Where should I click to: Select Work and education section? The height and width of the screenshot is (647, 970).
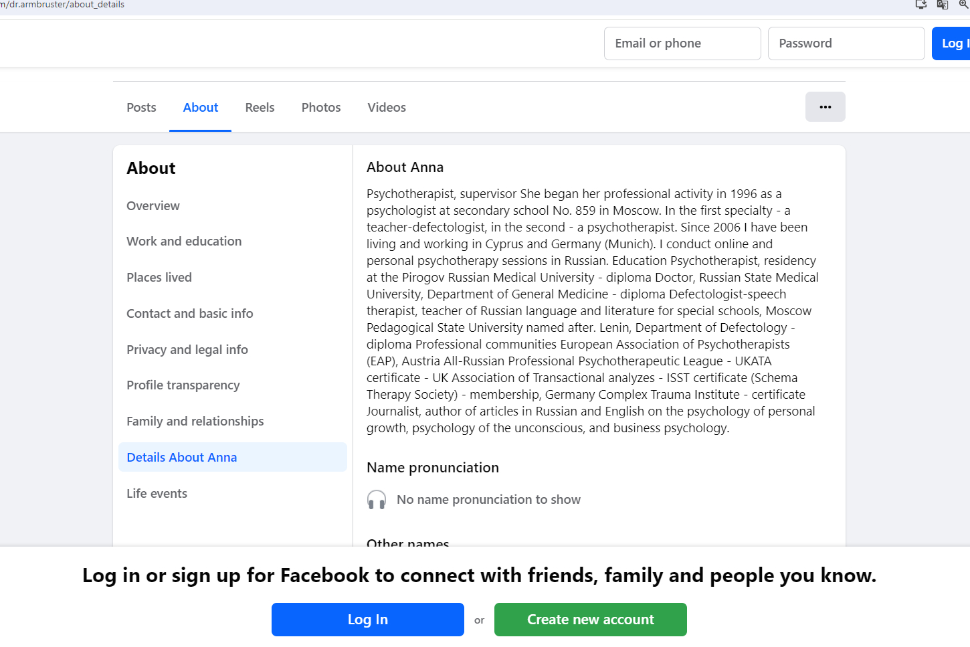[184, 242]
